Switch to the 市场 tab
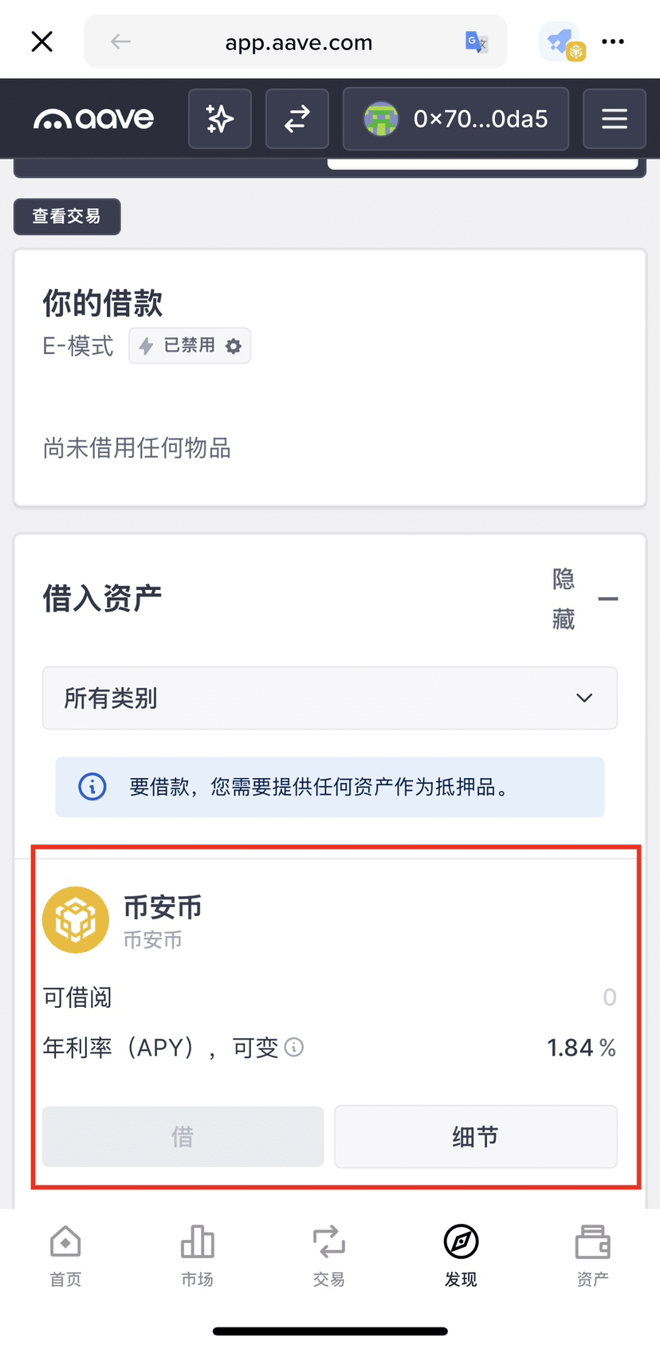The height and width of the screenshot is (1349, 660). pos(197,1256)
